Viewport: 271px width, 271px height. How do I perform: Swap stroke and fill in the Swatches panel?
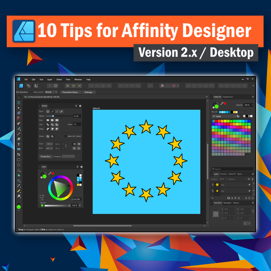[x=218, y=103]
